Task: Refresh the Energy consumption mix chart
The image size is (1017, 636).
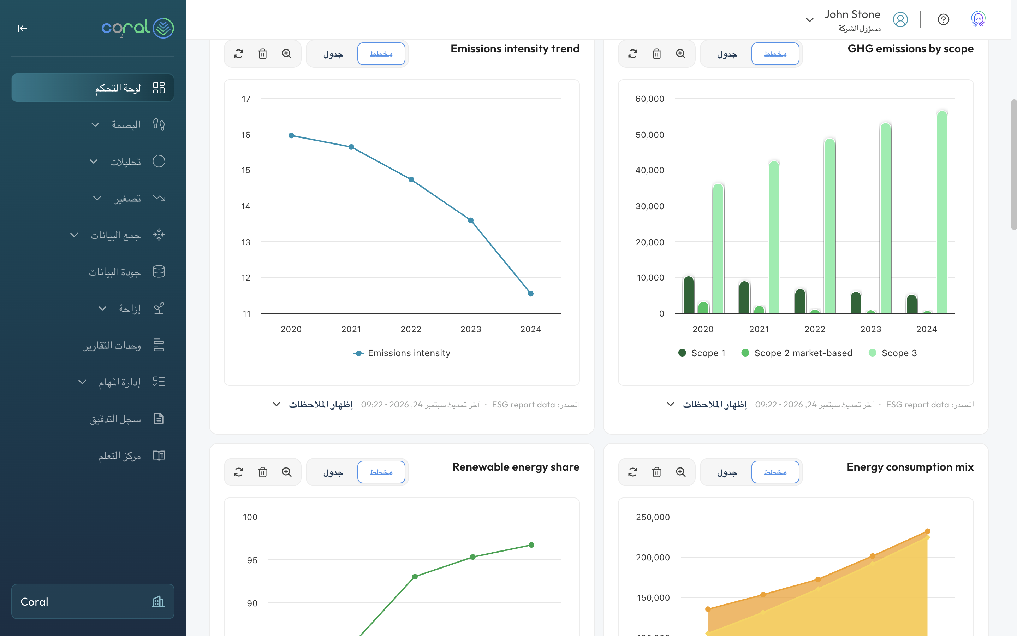Action: point(633,472)
